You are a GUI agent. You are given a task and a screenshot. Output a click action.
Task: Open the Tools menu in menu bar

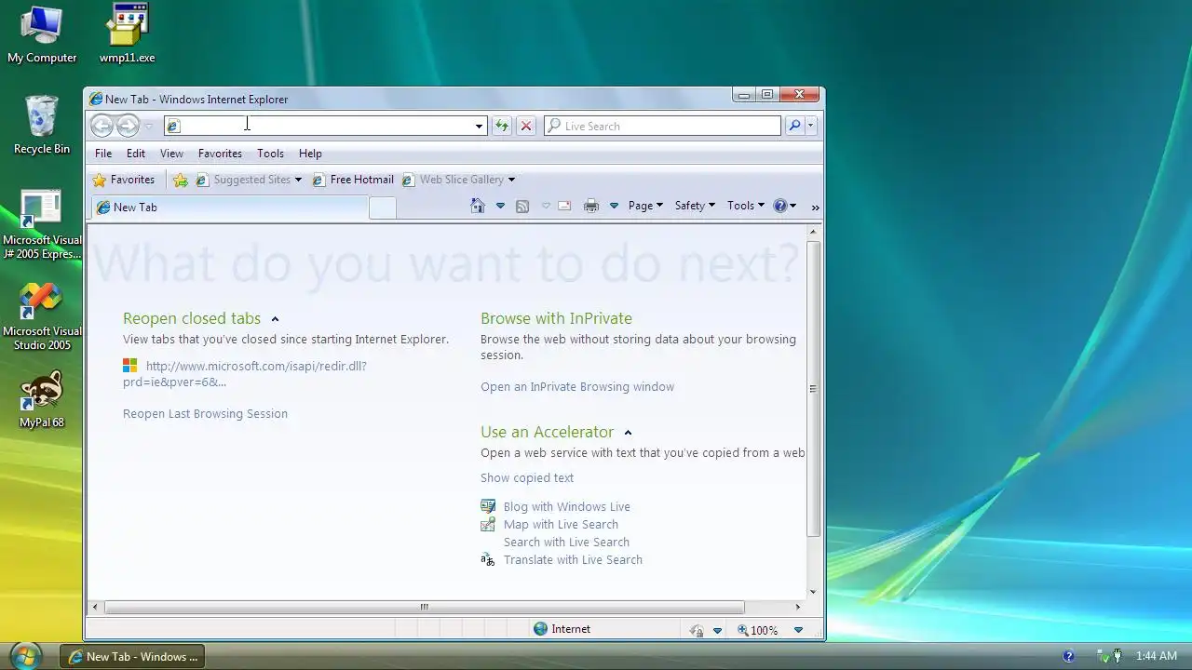270,154
